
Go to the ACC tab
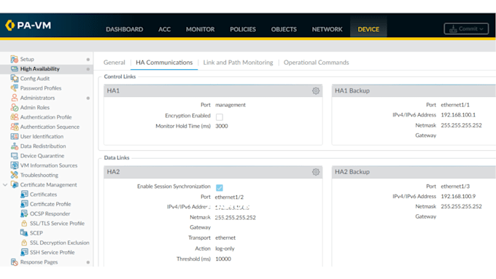tap(165, 29)
